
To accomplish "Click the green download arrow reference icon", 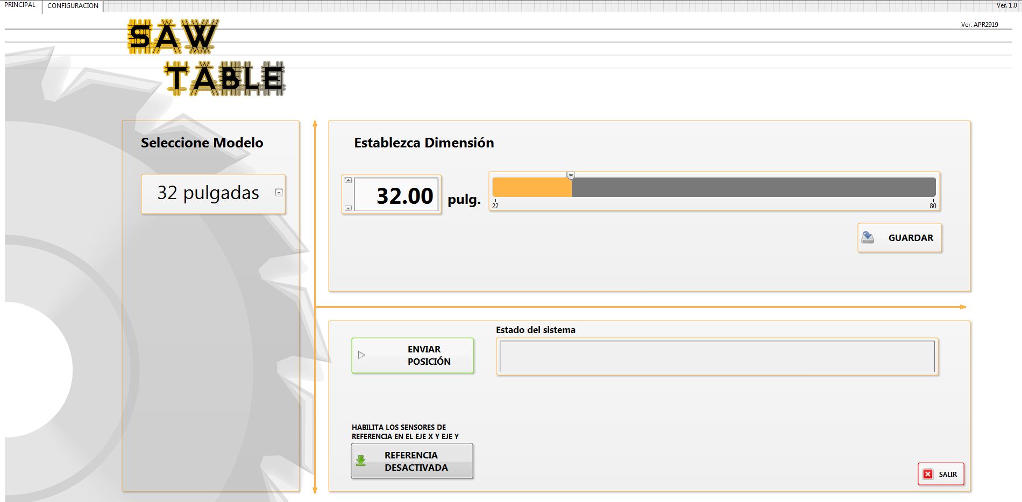I will (x=361, y=461).
